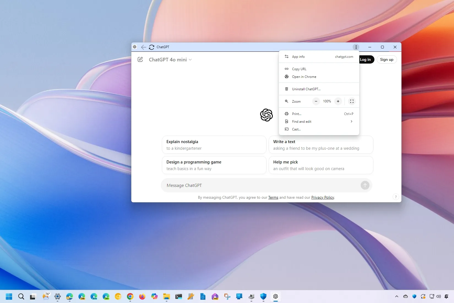Click the three-dot app menu button
Screen dimensions: 454x303
pyautogui.click(x=356, y=47)
